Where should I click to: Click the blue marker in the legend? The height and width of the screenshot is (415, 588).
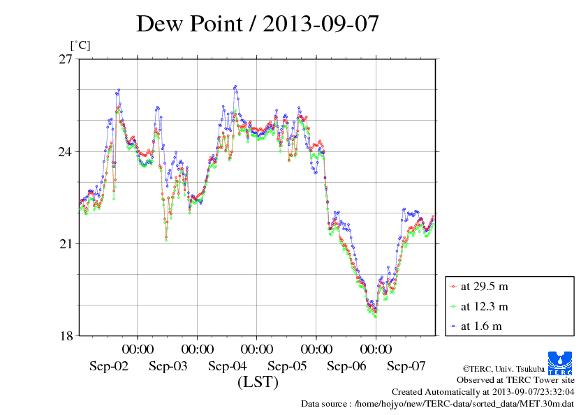click(454, 326)
